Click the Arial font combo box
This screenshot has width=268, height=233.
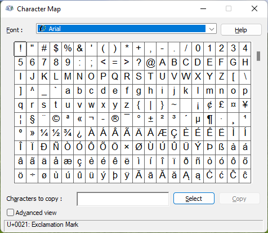(126, 29)
